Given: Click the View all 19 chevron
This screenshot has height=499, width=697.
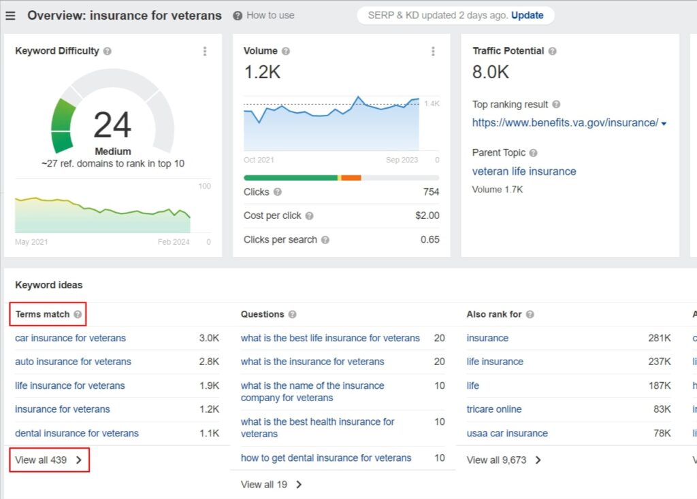Looking at the screenshot, I should click(299, 484).
